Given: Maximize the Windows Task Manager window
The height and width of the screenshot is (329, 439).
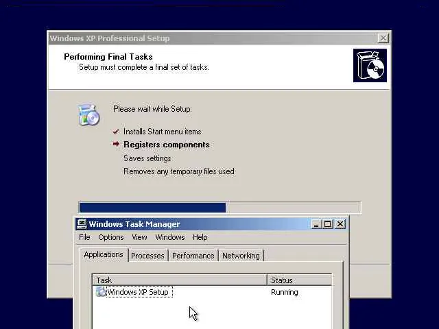Looking at the screenshot, I should coord(328,224).
